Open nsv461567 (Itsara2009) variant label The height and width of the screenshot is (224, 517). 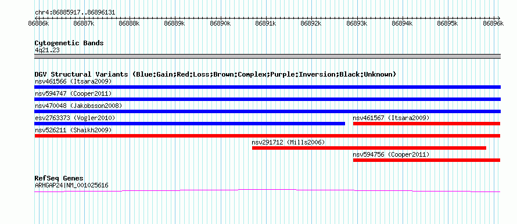click(391, 118)
